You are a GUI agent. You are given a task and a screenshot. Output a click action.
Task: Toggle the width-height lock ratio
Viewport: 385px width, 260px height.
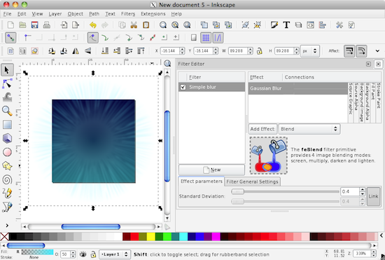click(260, 51)
